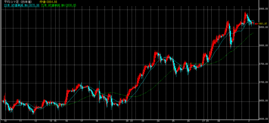This screenshot has height=123, width=269.
Task: Click the 3800.00 price axis label
Action: [263, 46]
